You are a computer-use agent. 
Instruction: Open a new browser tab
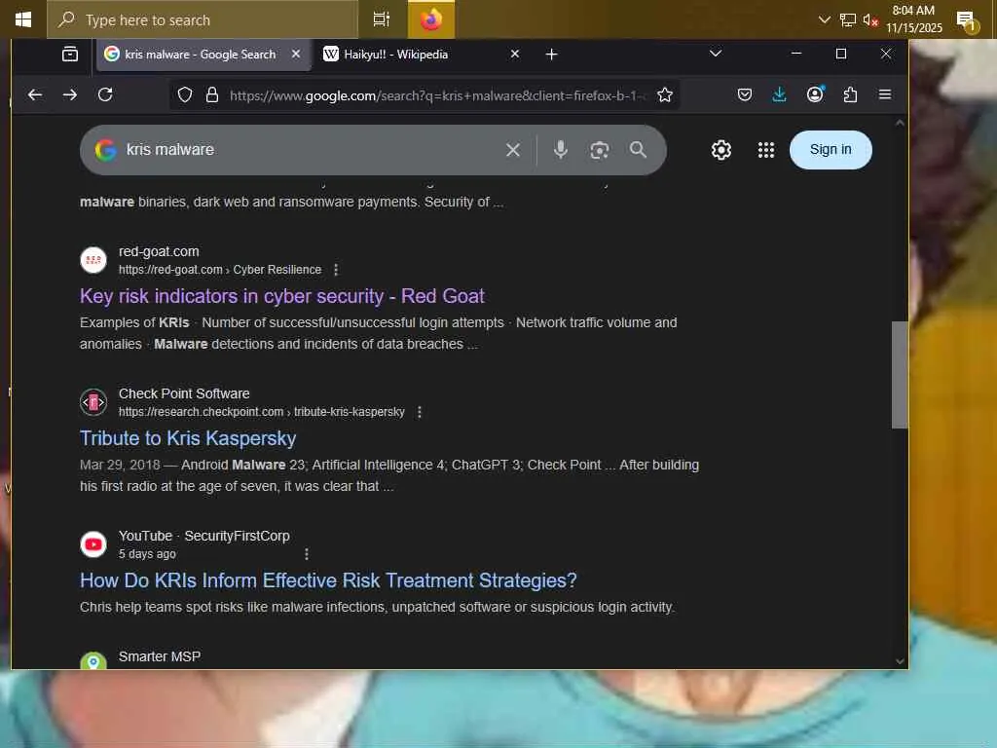pos(551,55)
